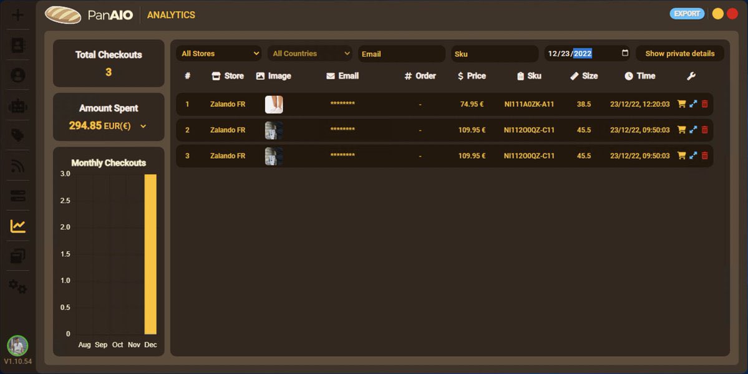The image size is (748, 374).
Task: Click the EXPORT button
Action: [x=687, y=14]
